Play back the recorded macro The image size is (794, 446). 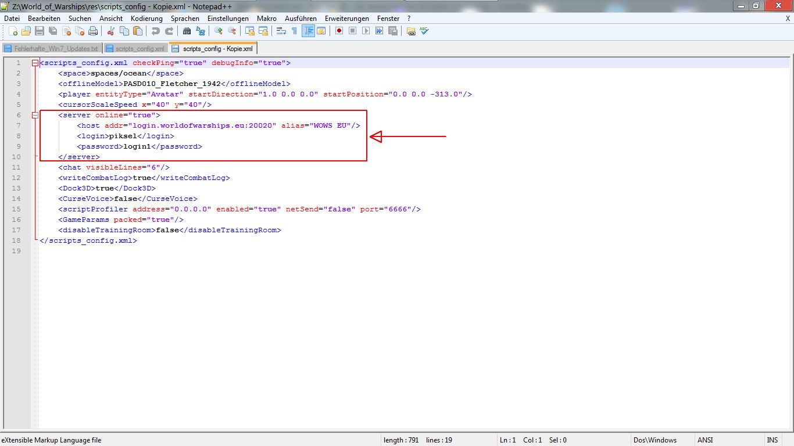[x=366, y=31]
